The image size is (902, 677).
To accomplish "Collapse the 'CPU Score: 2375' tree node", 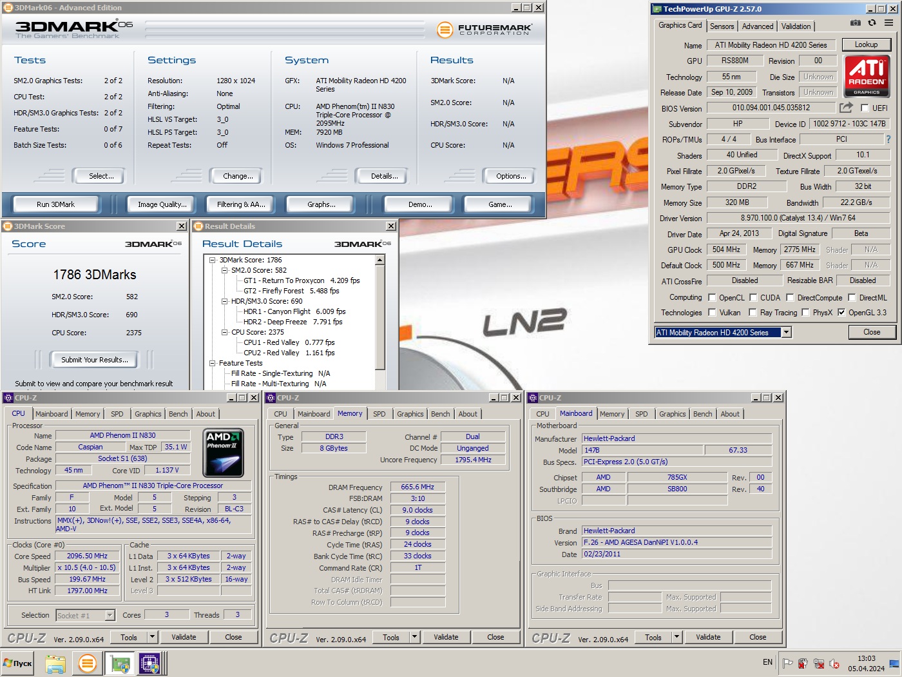I will (224, 332).
